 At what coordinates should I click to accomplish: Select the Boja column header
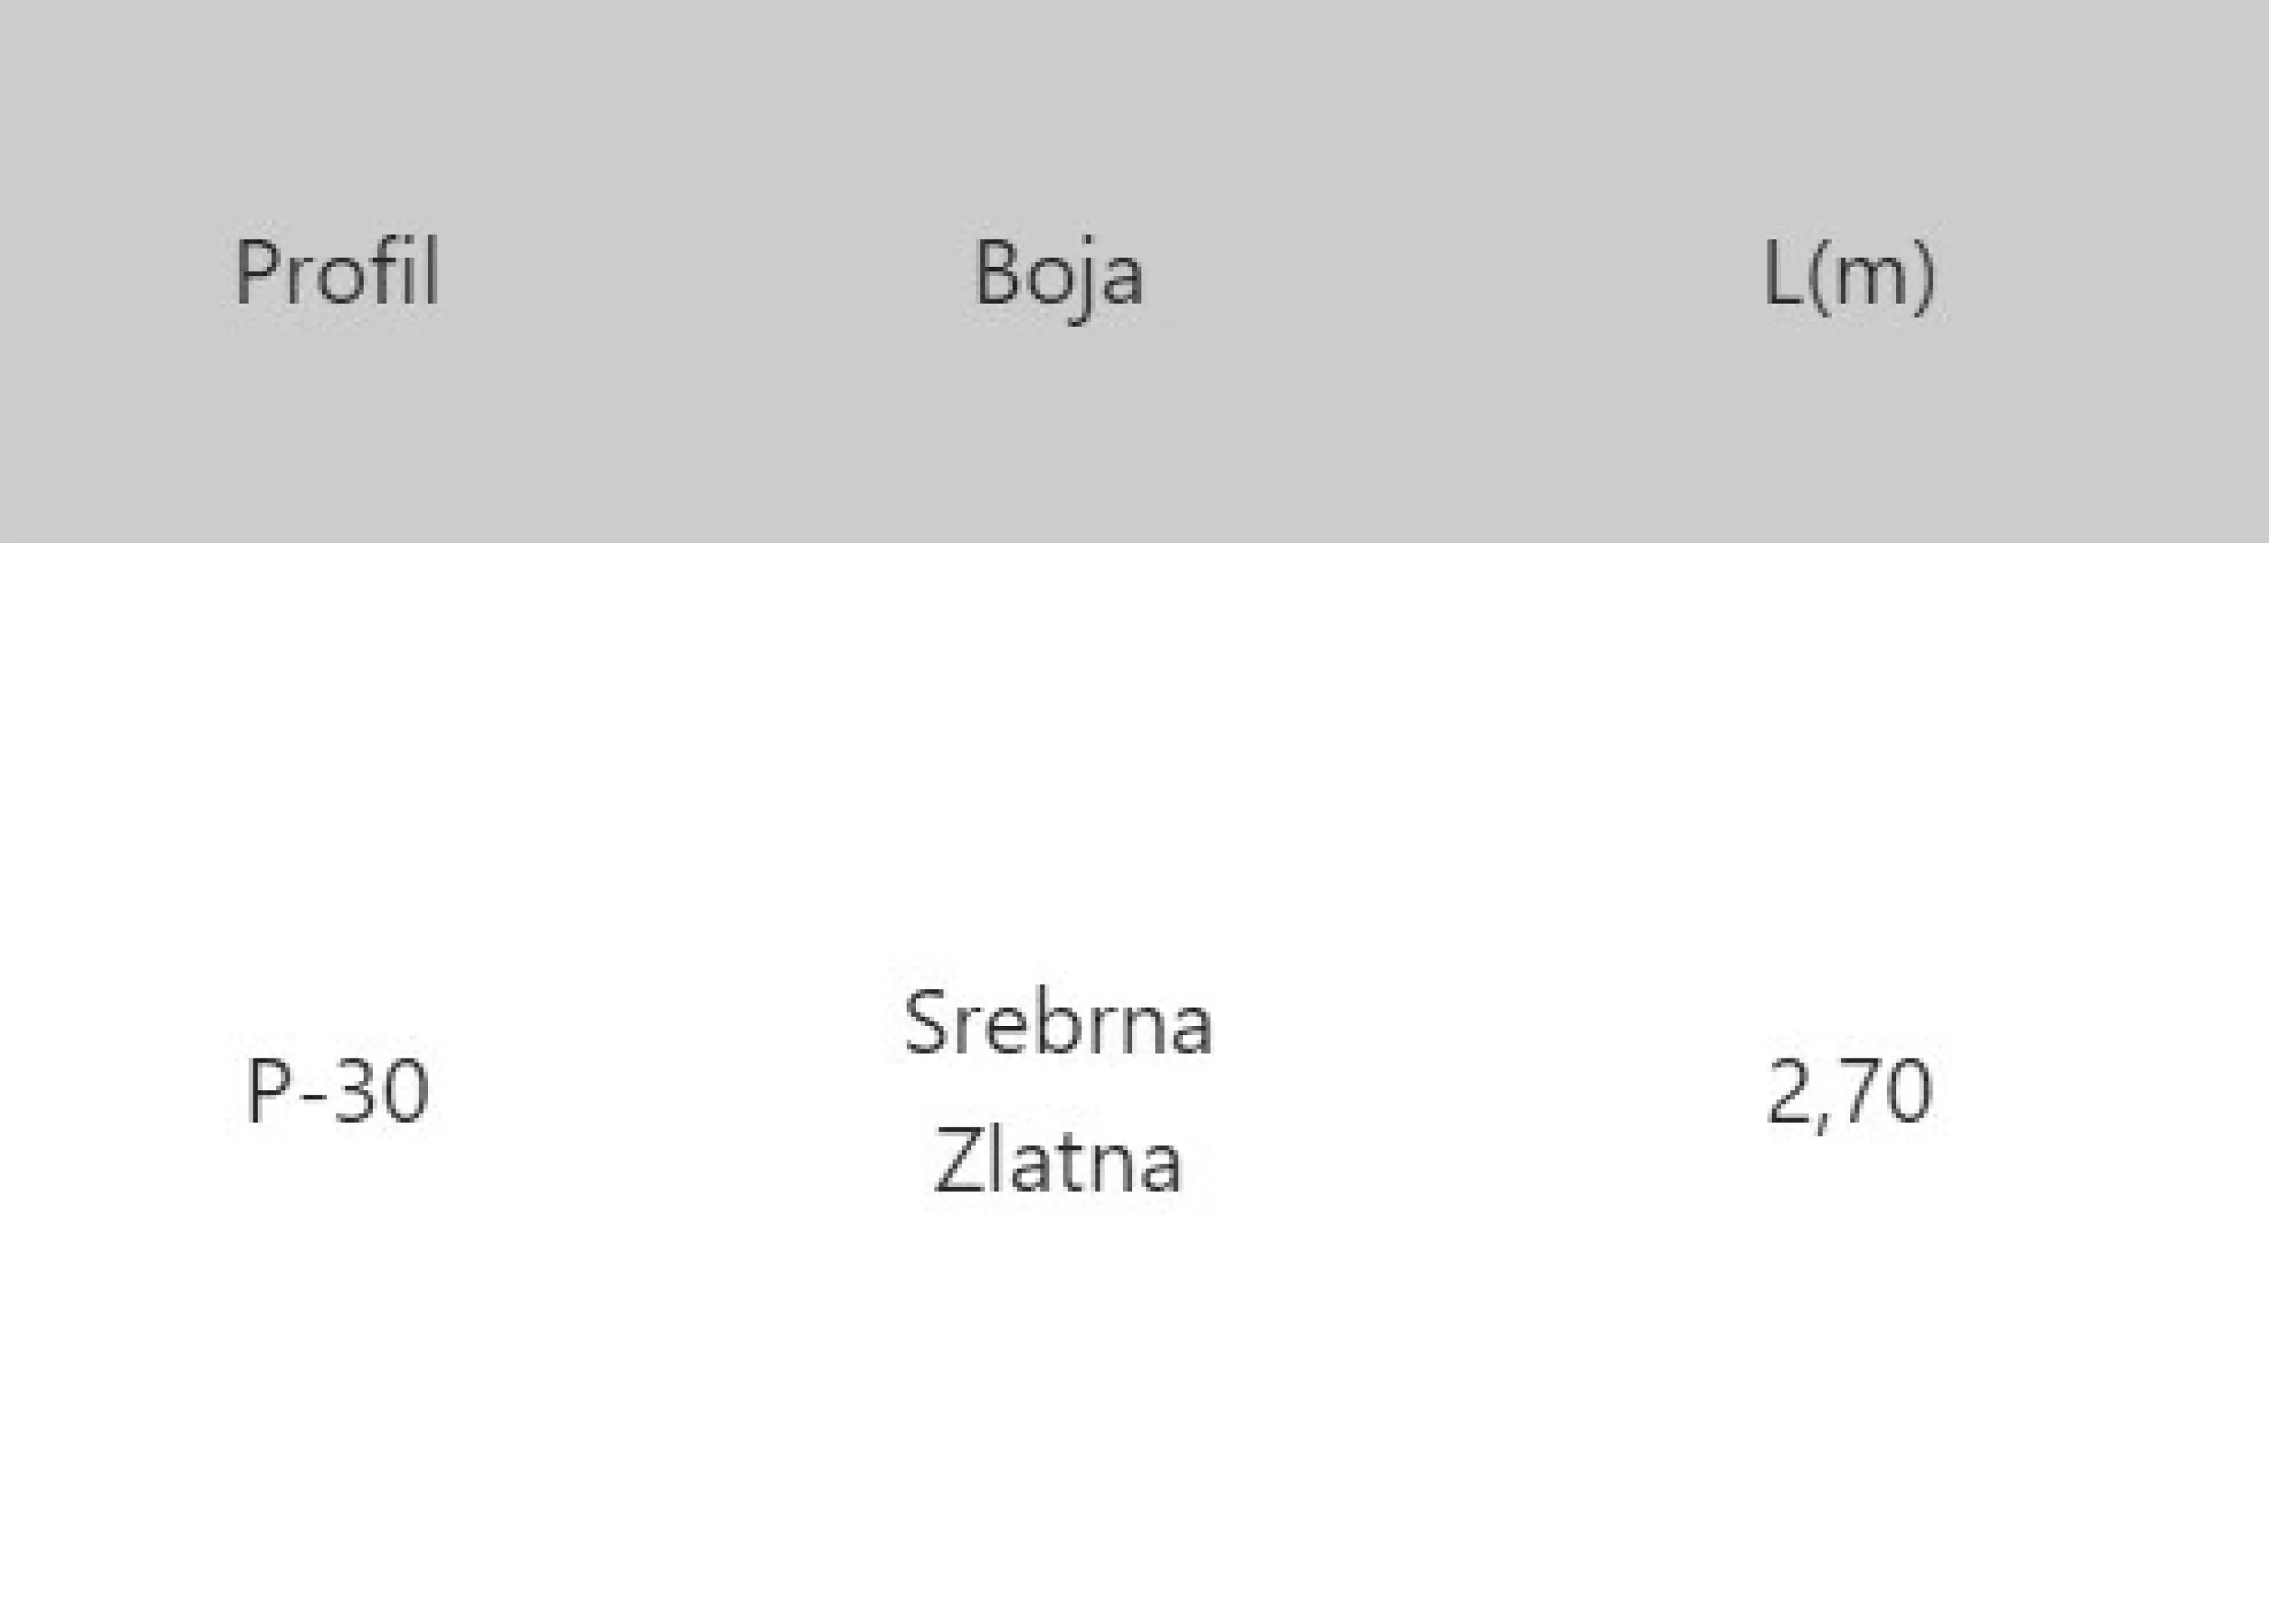point(1058,276)
